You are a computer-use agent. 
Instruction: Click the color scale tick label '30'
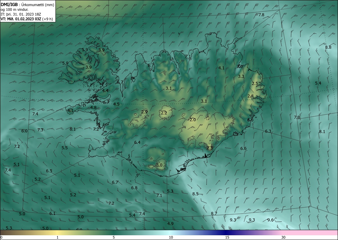284,237
